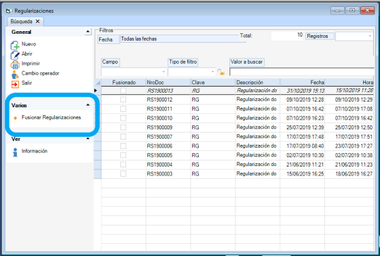
Task: Click Salir to exit
Action: pyautogui.click(x=26, y=83)
